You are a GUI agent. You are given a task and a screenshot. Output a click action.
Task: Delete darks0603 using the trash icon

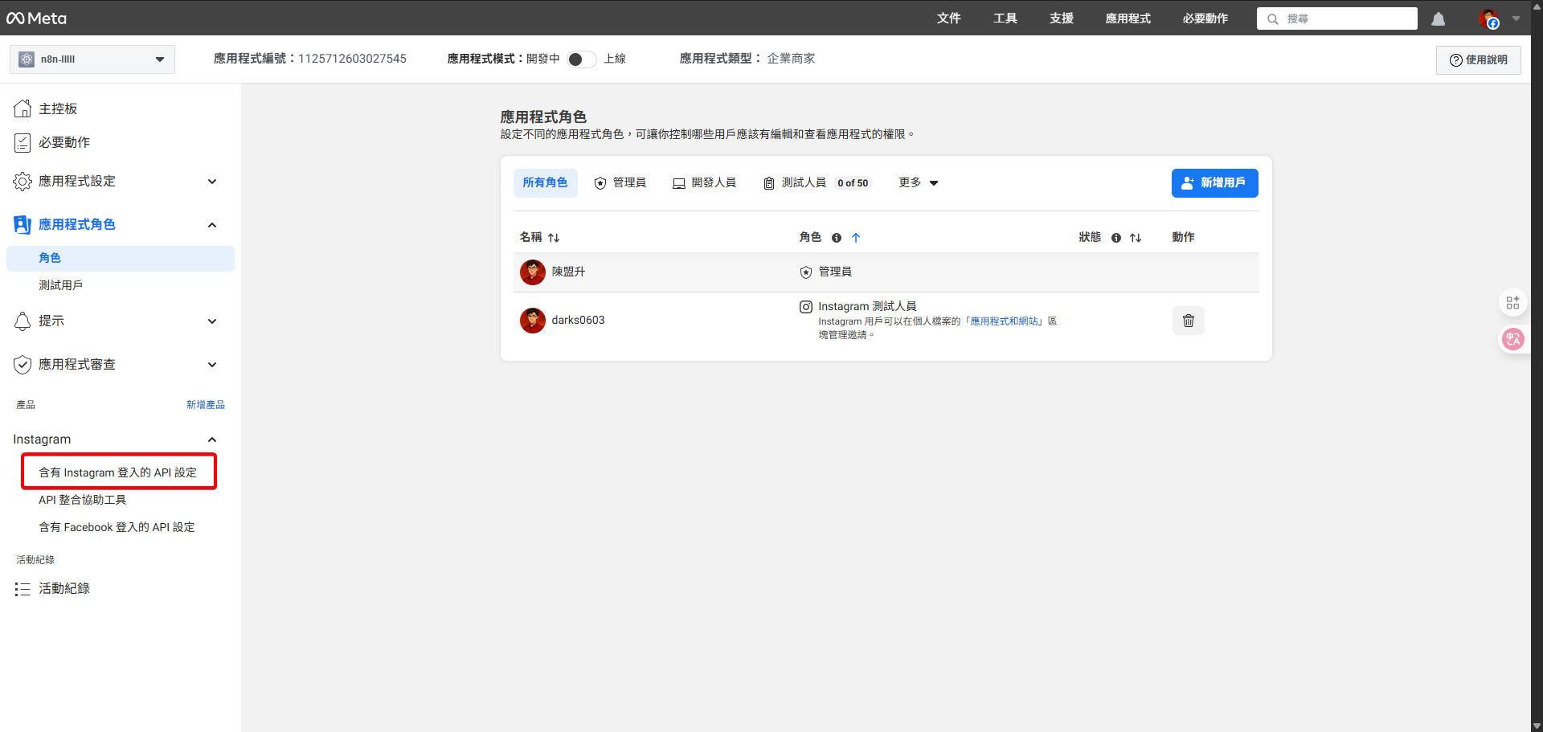coord(1188,320)
